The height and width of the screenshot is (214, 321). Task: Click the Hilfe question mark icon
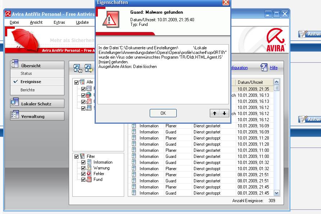[264, 67]
